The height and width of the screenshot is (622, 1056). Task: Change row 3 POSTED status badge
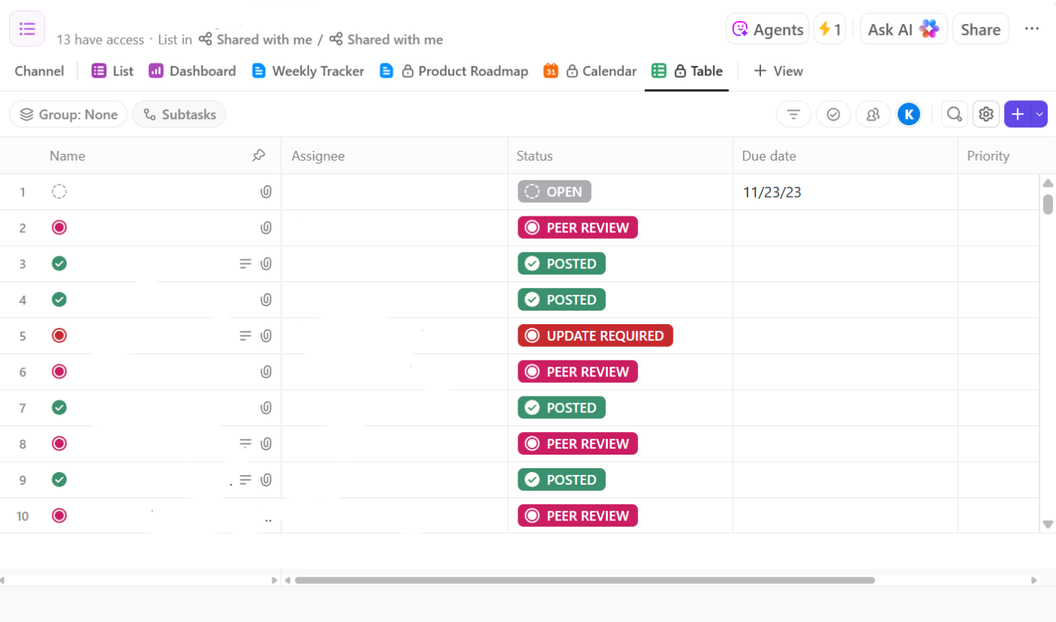click(561, 264)
